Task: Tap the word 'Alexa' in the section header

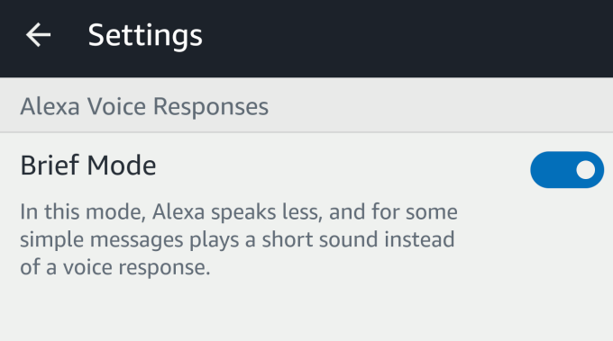Action: coord(50,106)
